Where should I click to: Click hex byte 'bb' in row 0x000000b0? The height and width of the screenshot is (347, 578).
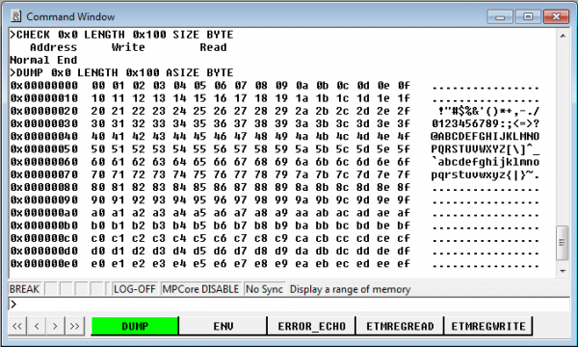(x=322, y=226)
